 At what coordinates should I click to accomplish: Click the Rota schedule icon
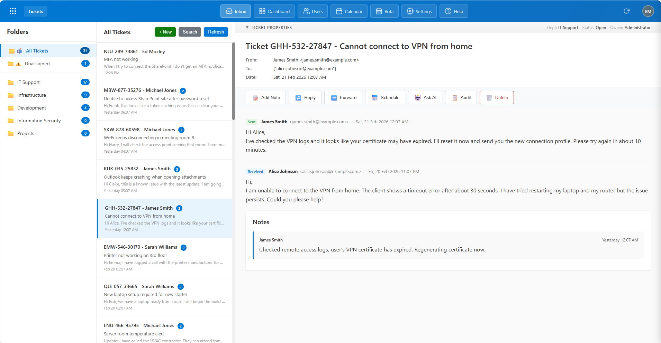point(379,11)
